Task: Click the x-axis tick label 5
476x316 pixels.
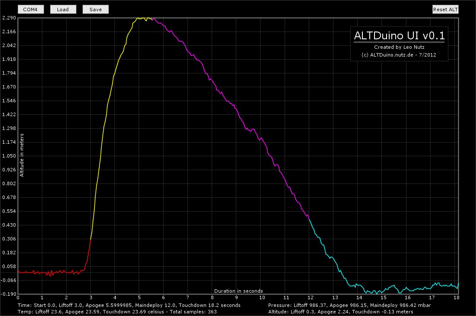Action: (x=140, y=297)
